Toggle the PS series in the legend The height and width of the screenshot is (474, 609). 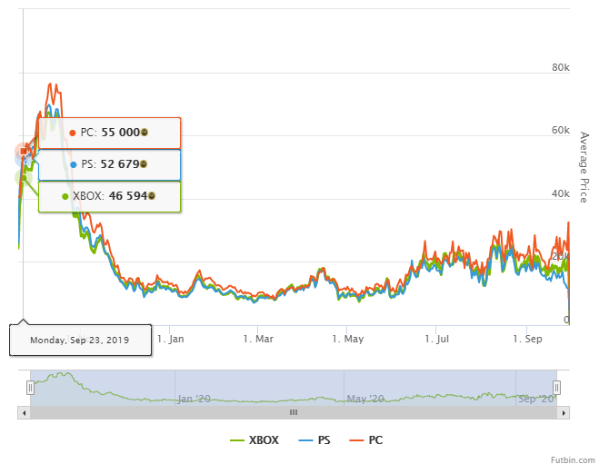click(x=314, y=440)
